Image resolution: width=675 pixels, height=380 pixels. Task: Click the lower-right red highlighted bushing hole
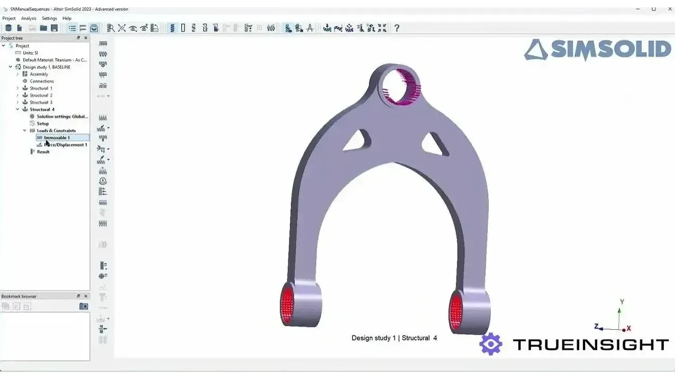coord(457,314)
